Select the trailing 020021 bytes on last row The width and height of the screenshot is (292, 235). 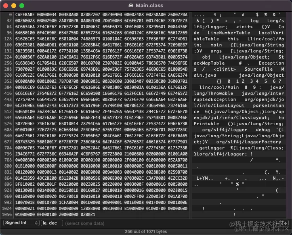point(88,214)
